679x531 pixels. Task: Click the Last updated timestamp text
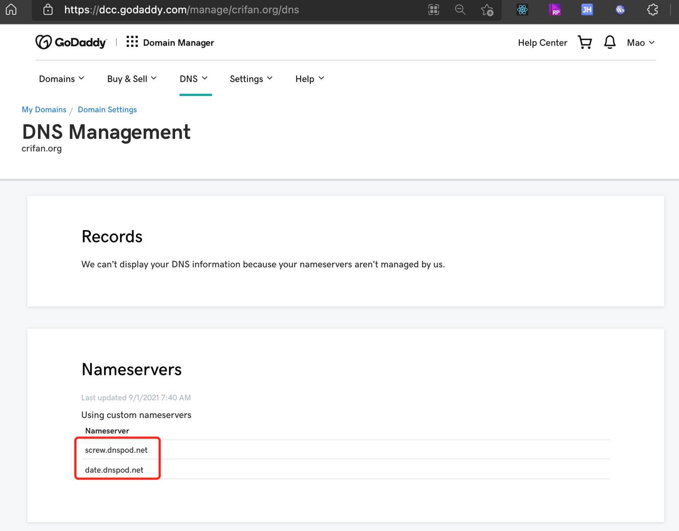click(136, 398)
